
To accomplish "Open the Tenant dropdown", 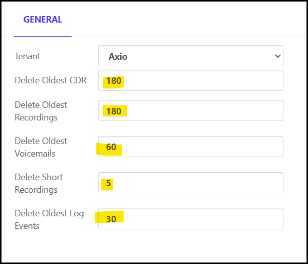I will click(190, 56).
